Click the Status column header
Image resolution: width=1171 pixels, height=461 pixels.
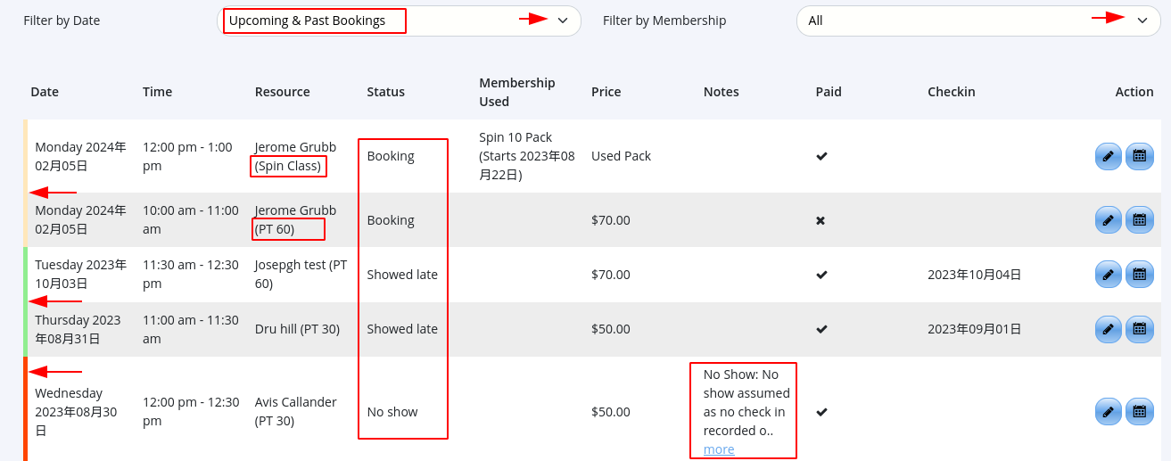coord(385,92)
